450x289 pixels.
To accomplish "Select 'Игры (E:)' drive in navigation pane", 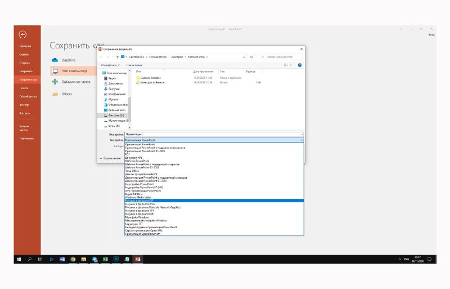I will [114, 126].
